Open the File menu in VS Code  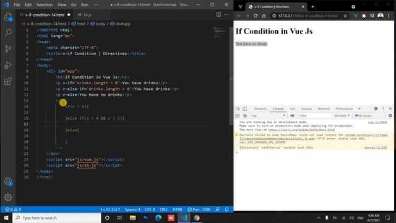(17, 5)
